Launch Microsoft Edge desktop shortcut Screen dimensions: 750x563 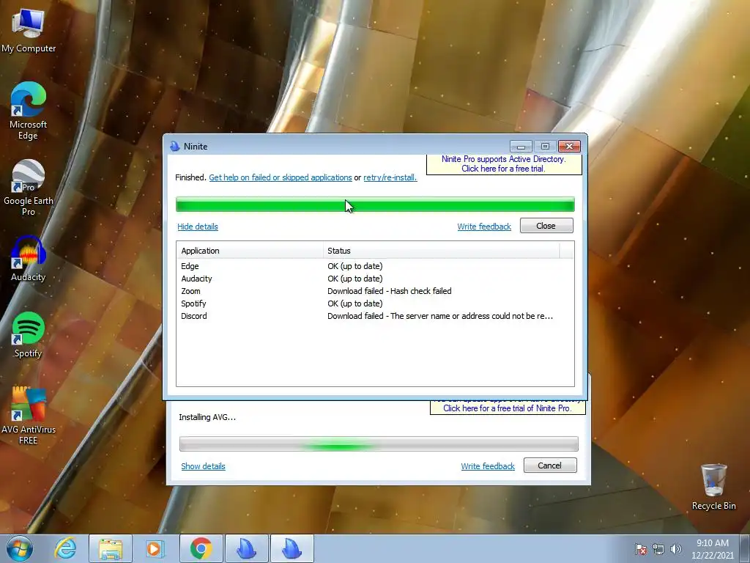29,111
